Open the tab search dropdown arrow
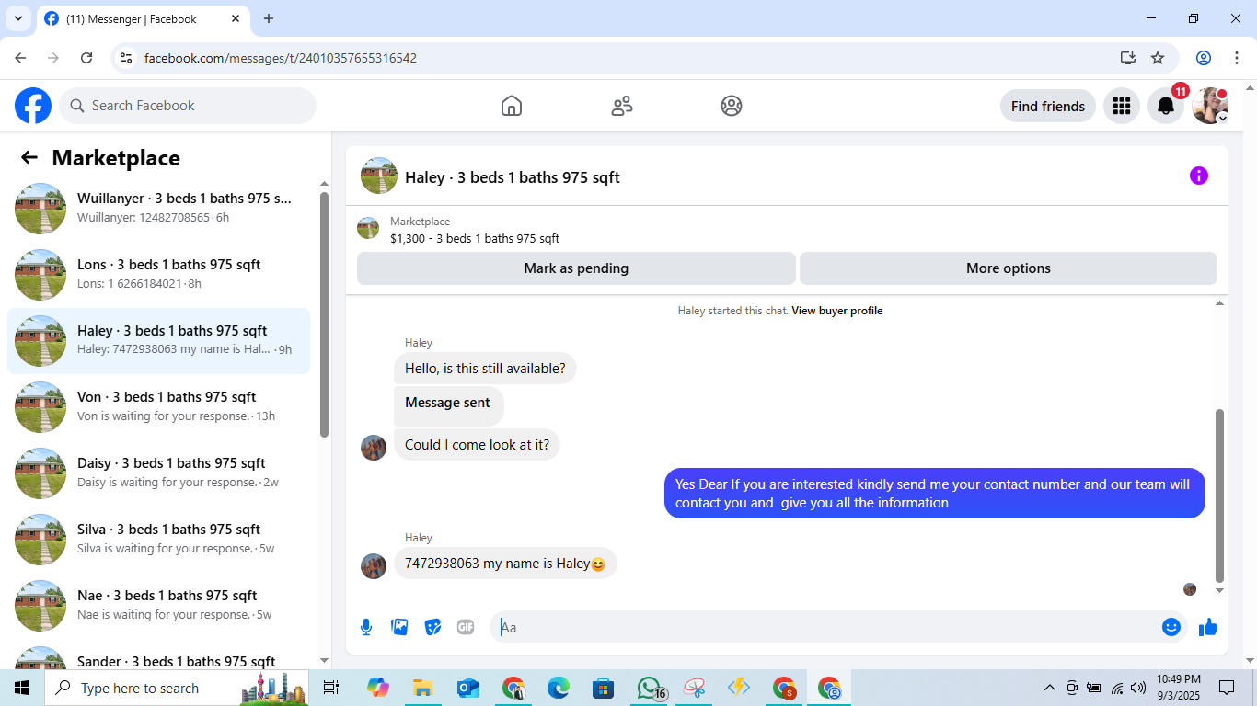Viewport: 1257px width, 706px height. (x=18, y=18)
